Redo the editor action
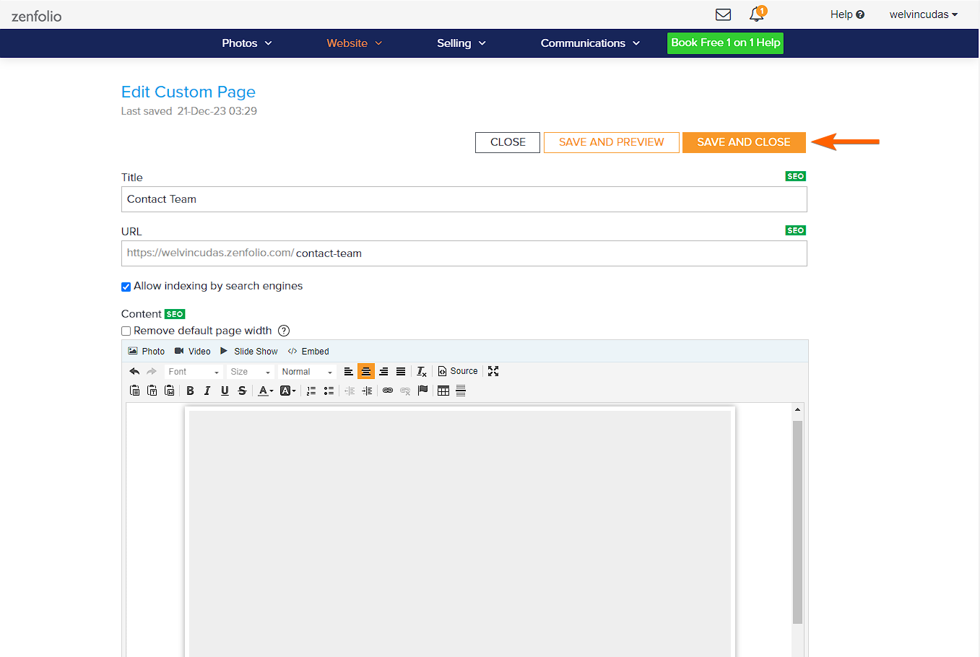This screenshot has height=657, width=980. [x=152, y=371]
